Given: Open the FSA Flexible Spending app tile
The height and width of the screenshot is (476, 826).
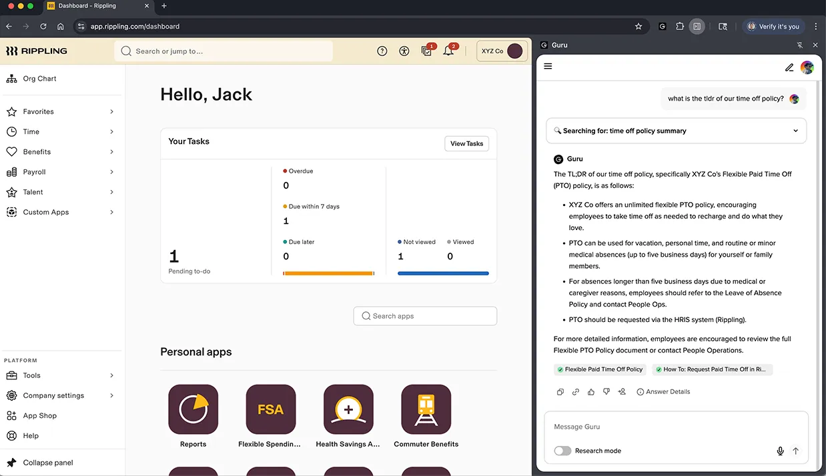Looking at the screenshot, I should coord(270,409).
